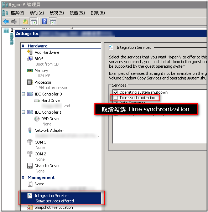Select the COM 1 port icon
Viewport: 208px width, 212px height.
(30, 142)
